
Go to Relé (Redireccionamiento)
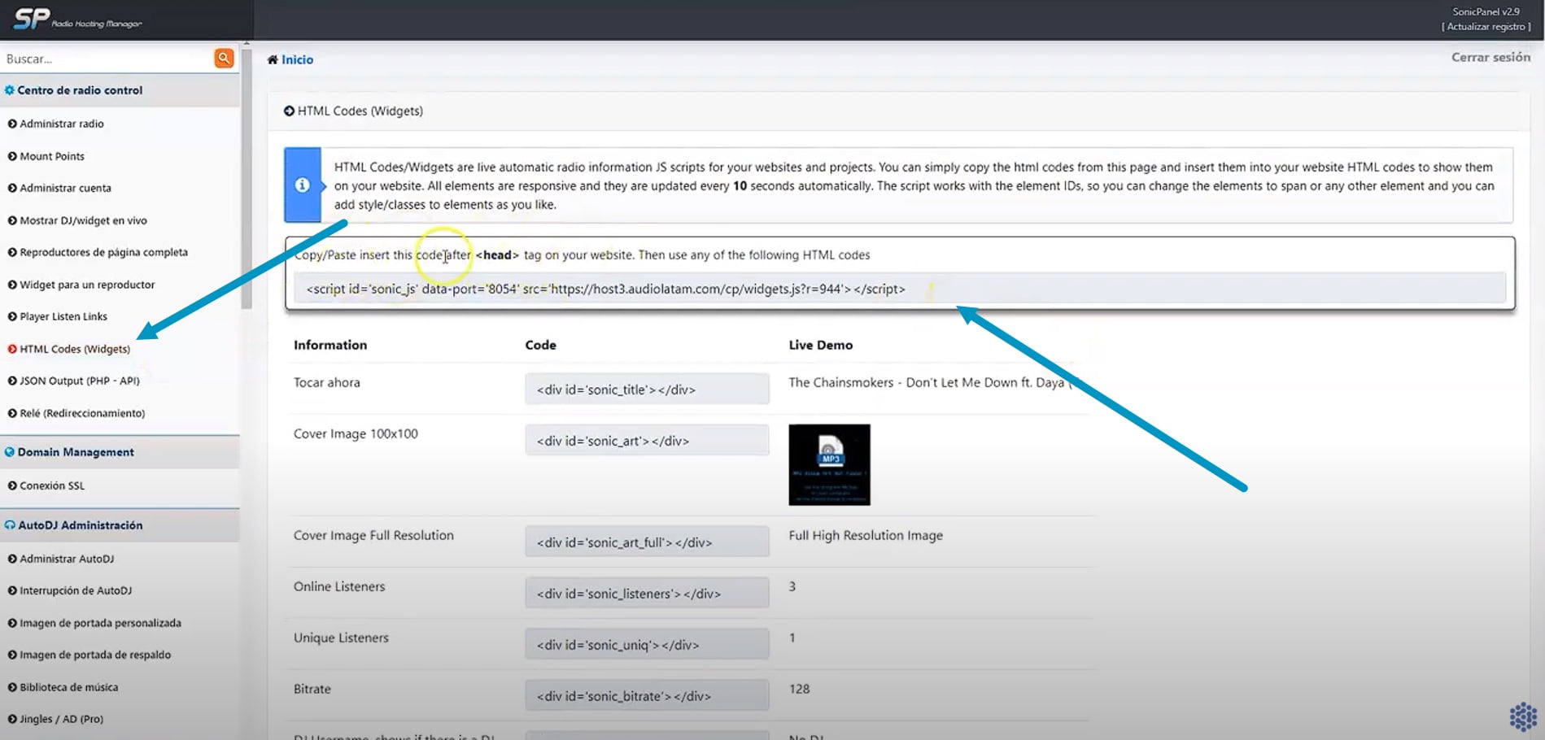coord(82,413)
